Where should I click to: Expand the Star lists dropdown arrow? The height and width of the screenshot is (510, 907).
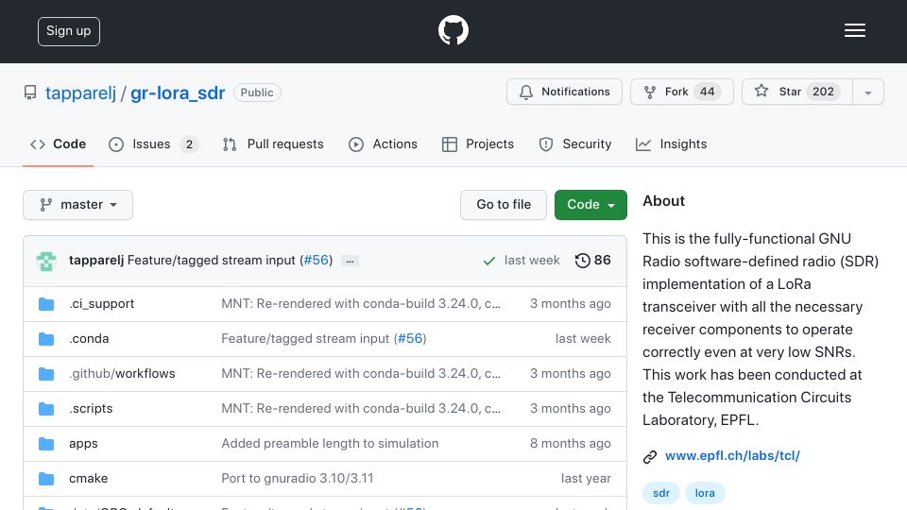(x=867, y=93)
